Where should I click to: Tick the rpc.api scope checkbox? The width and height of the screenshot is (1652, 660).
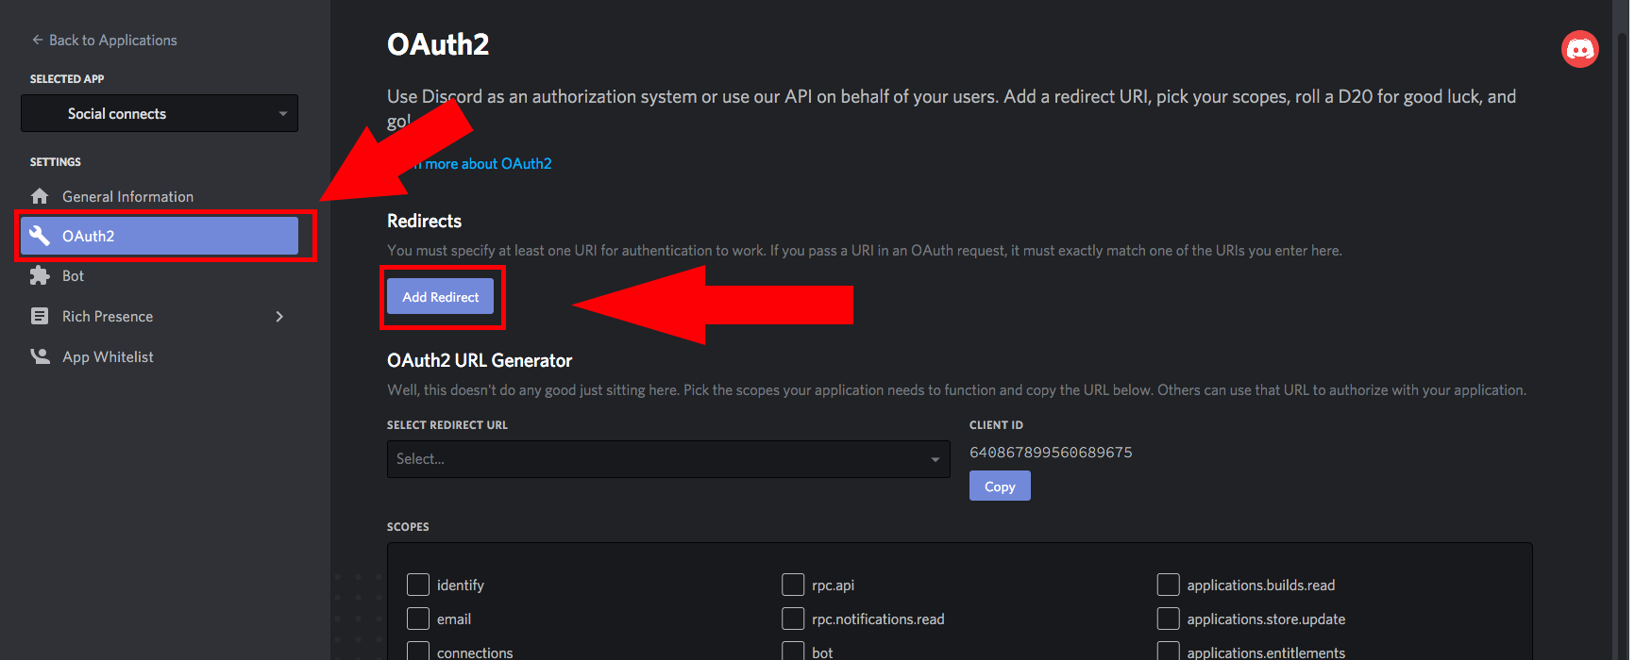[793, 585]
